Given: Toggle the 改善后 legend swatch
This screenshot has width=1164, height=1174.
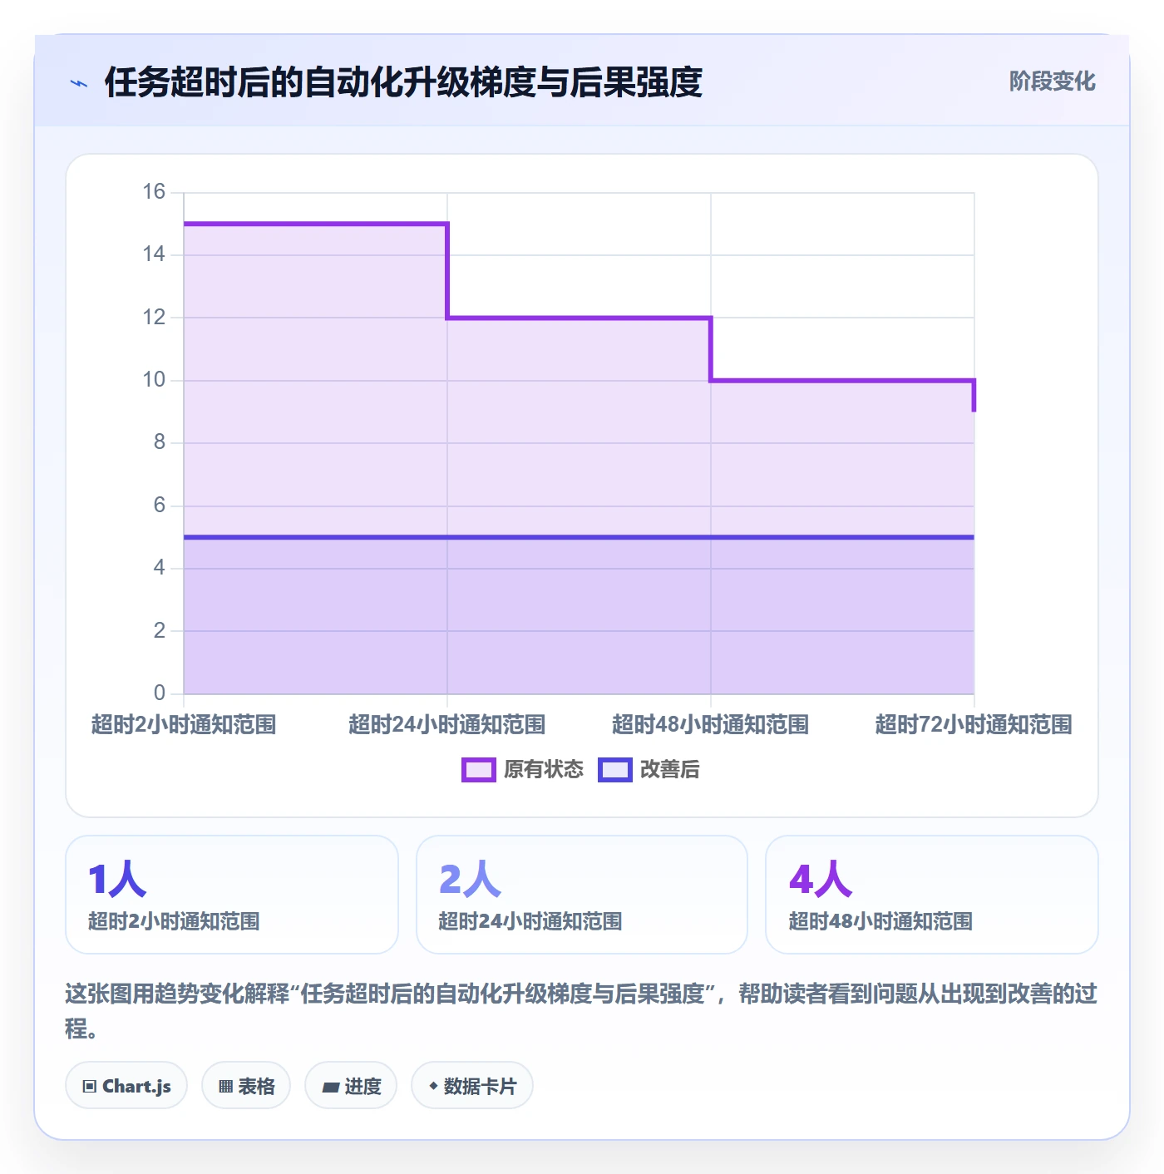Looking at the screenshot, I should pos(614,770).
